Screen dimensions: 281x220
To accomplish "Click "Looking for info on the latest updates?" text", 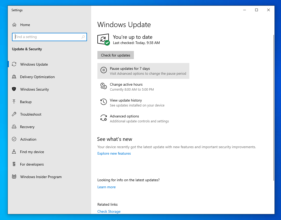I will [x=128, y=180].
